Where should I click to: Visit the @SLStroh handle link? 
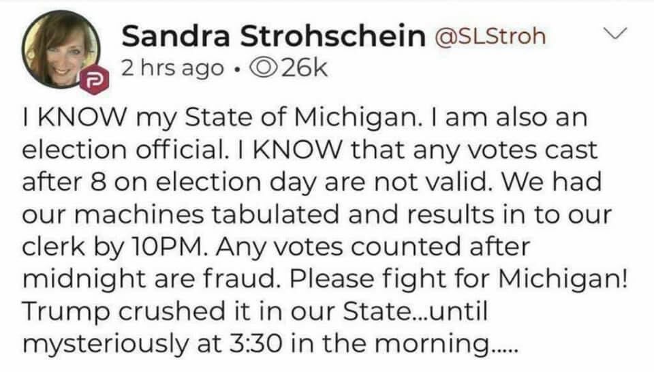coord(490,36)
